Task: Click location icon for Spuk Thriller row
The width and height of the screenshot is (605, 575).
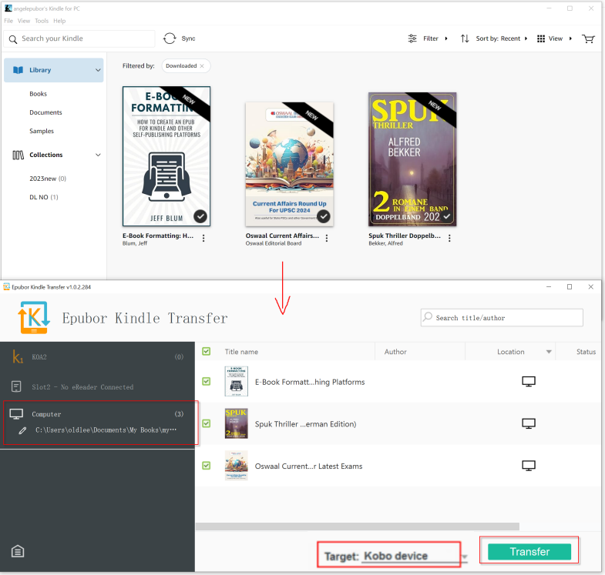Action: coord(529,423)
